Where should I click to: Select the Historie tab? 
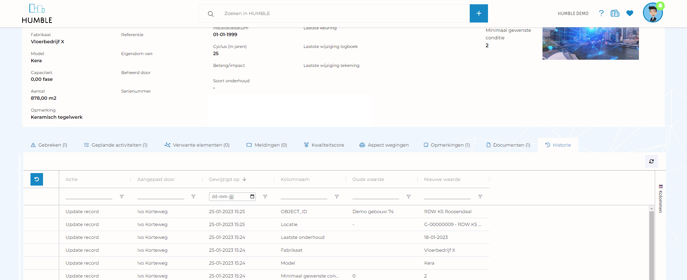pos(558,145)
